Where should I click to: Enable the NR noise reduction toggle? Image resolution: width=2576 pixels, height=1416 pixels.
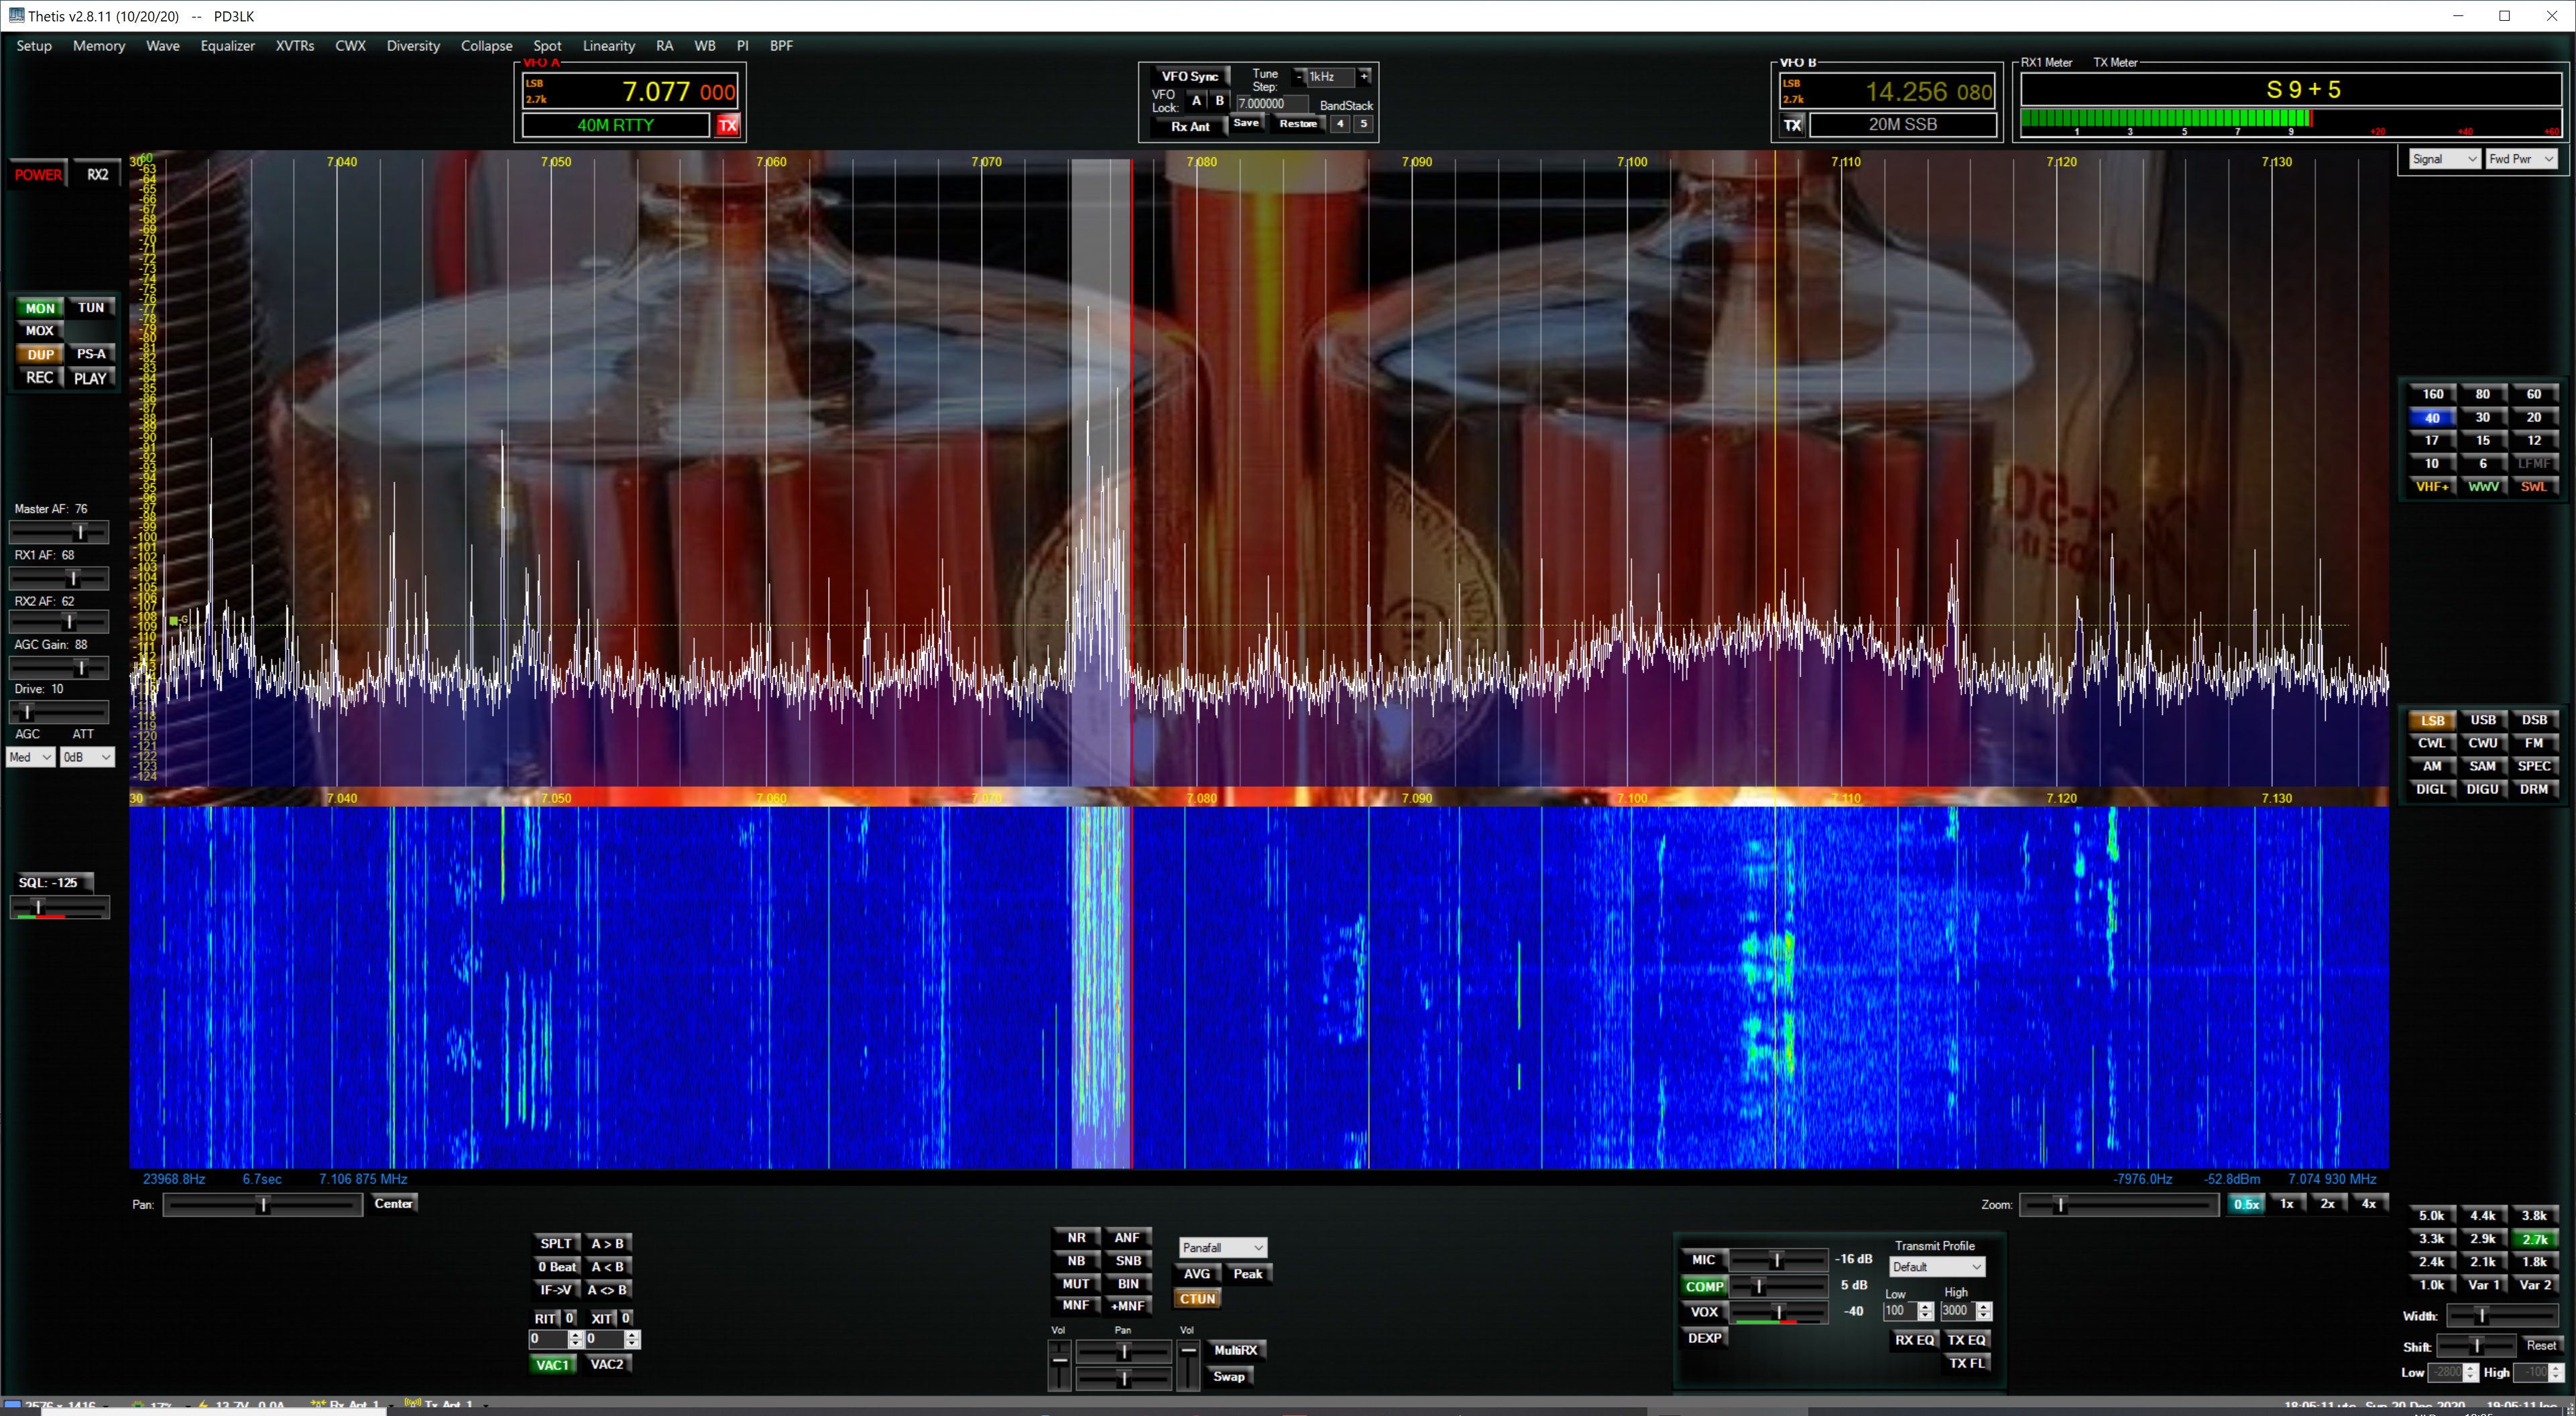pos(1076,1237)
